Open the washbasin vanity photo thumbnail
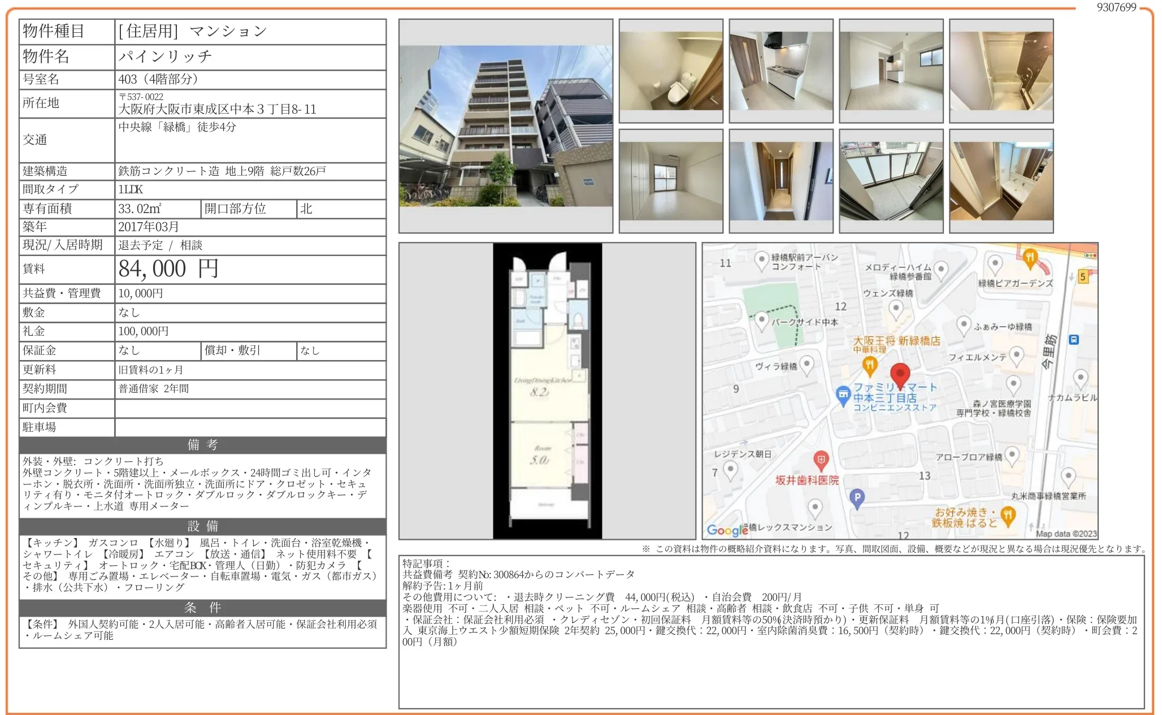The height and width of the screenshot is (715, 1162). click(1001, 181)
